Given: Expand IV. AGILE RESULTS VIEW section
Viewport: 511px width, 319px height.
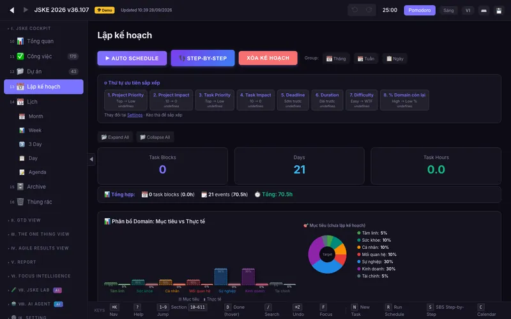Looking at the screenshot, I should (x=39, y=248).
